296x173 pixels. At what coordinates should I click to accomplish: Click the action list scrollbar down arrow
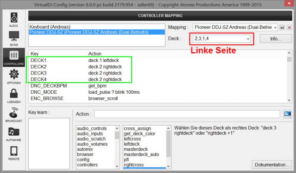click(168, 166)
